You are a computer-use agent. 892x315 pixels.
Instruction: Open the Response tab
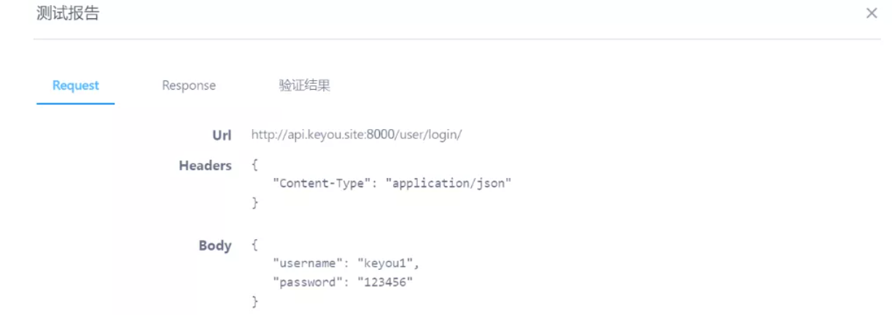coord(189,85)
